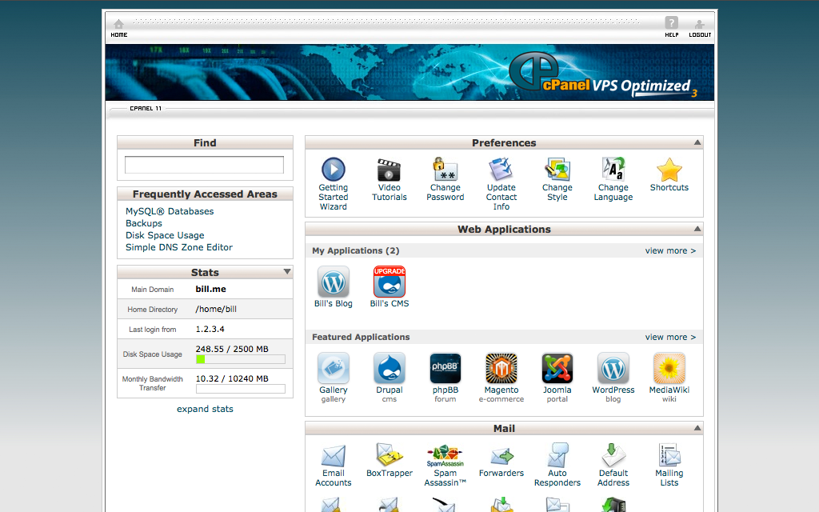Viewport: 819px width, 512px height.
Task: Open Update Contact Info
Action: click(501, 170)
